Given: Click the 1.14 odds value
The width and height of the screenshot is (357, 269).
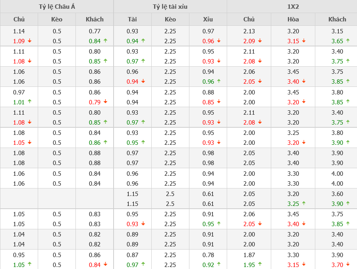Looking at the screenshot, I should [19, 31].
